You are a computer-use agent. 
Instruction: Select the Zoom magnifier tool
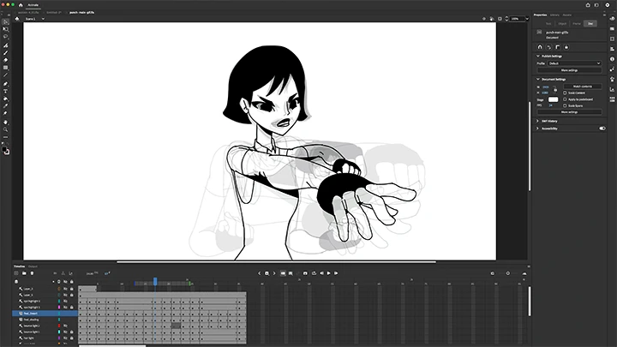(x=5, y=129)
